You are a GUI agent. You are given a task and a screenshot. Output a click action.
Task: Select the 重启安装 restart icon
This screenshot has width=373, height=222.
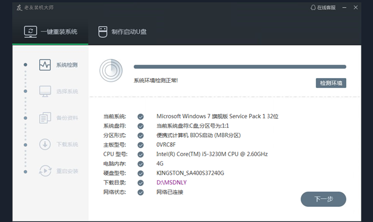(x=45, y=171)
